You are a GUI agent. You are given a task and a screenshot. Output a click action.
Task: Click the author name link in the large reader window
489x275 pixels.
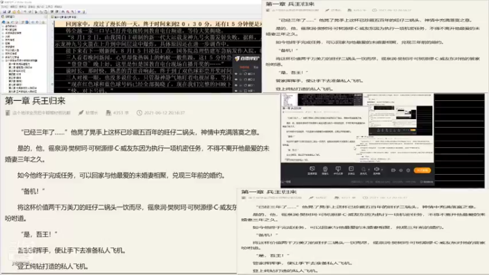coord(92,113)
